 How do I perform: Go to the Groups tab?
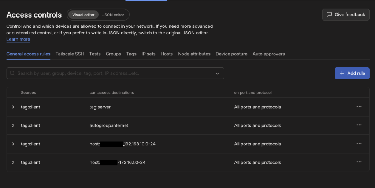coord(114,54)
